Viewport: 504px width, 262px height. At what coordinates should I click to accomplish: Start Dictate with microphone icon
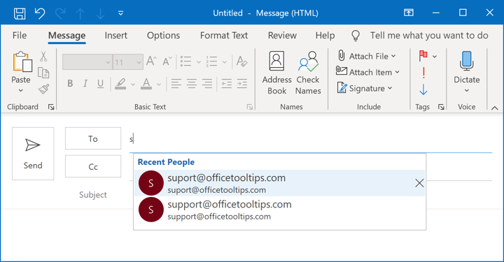click(466, 61)
